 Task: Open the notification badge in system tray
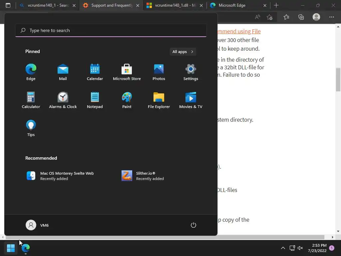[332, 248]
